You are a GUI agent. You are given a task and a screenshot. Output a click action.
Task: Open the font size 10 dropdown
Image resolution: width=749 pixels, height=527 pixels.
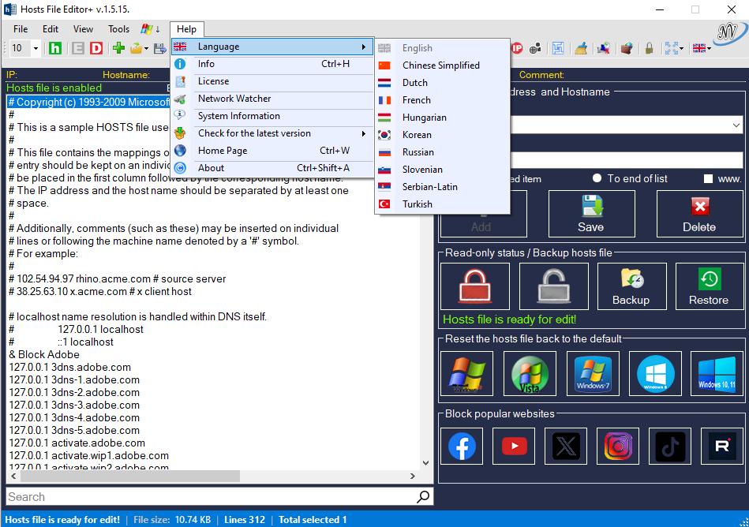pyautogui.click(x=36, y=48)
